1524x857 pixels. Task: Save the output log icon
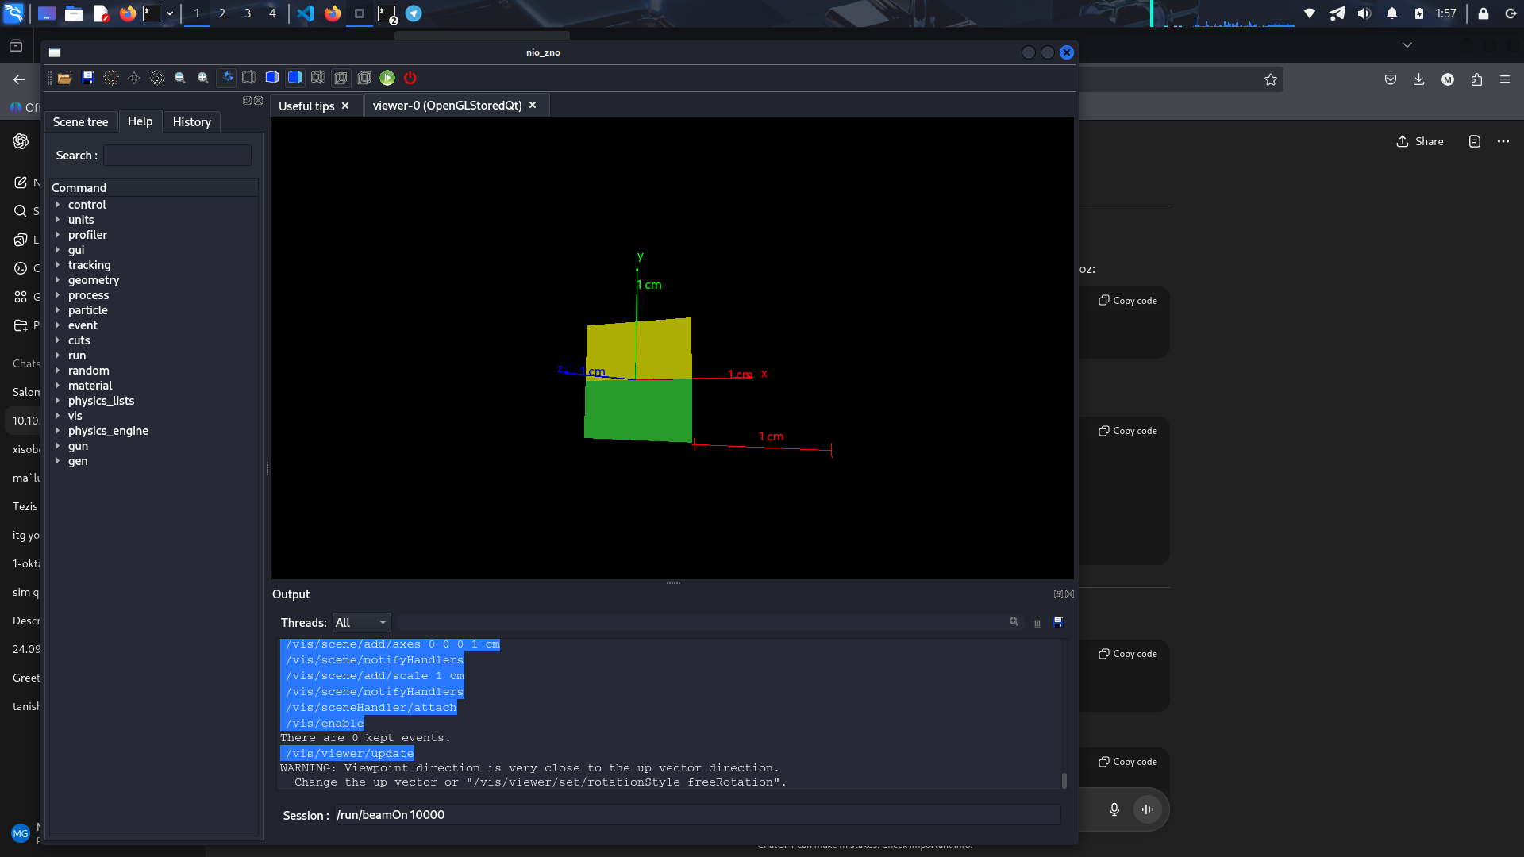1058,622
